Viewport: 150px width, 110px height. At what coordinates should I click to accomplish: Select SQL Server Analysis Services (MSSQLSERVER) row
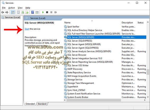[x=105, y=51]
